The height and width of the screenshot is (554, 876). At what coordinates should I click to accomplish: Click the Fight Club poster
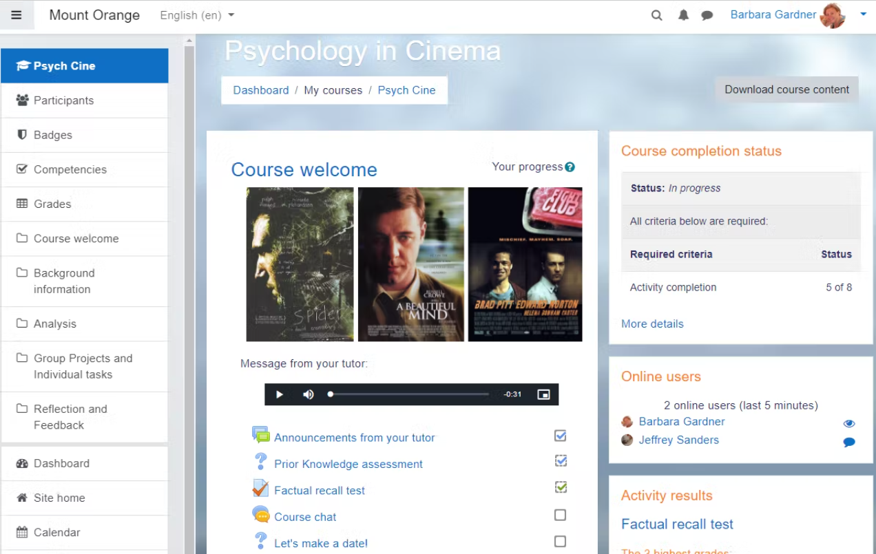[x=525, y=264]
